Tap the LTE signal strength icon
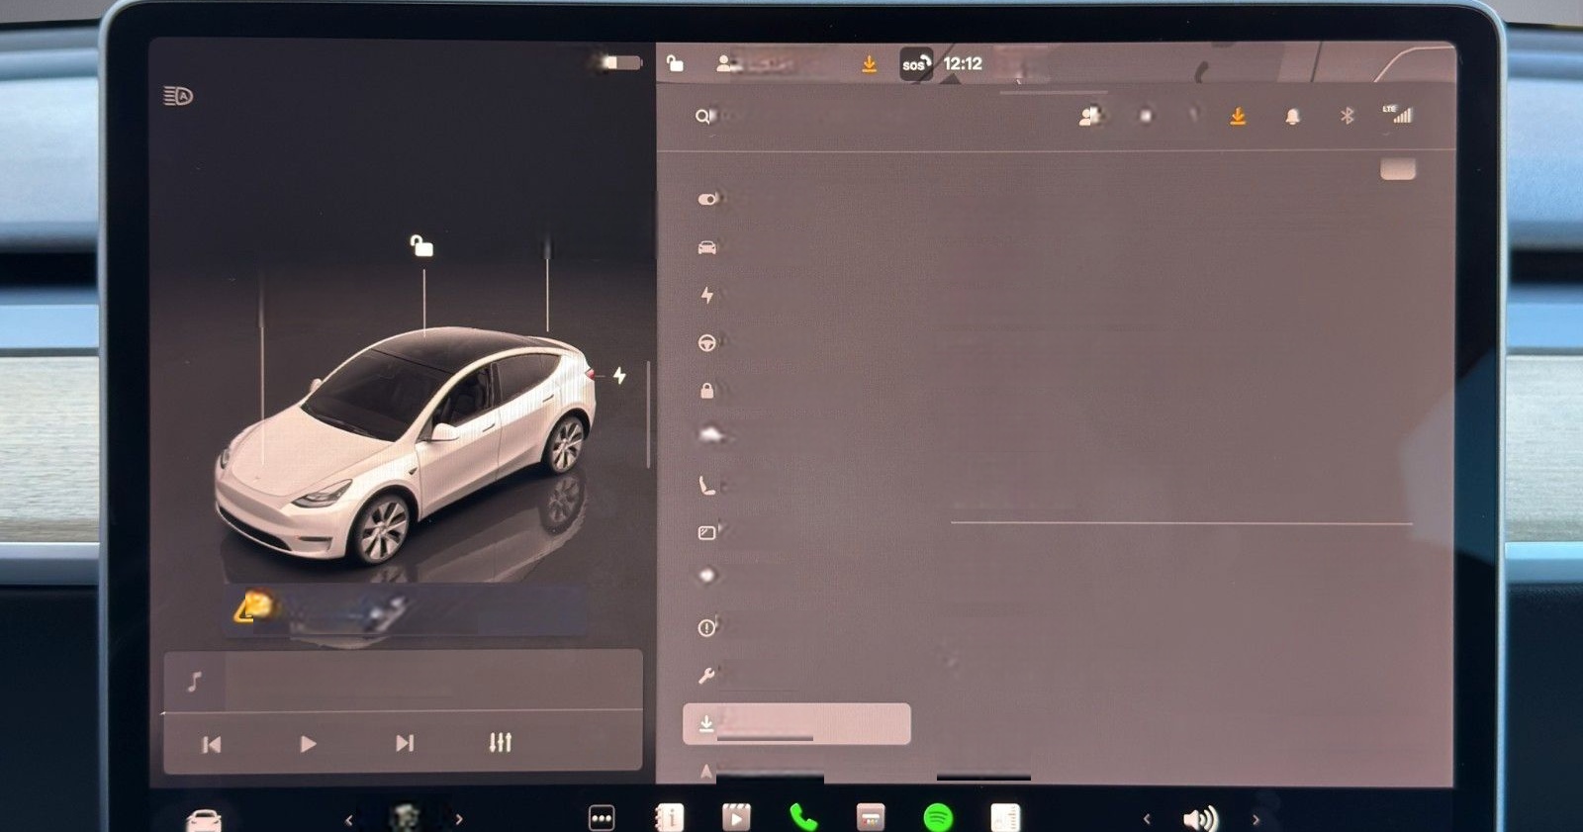1583x832 pixels. pos(1398,114)
